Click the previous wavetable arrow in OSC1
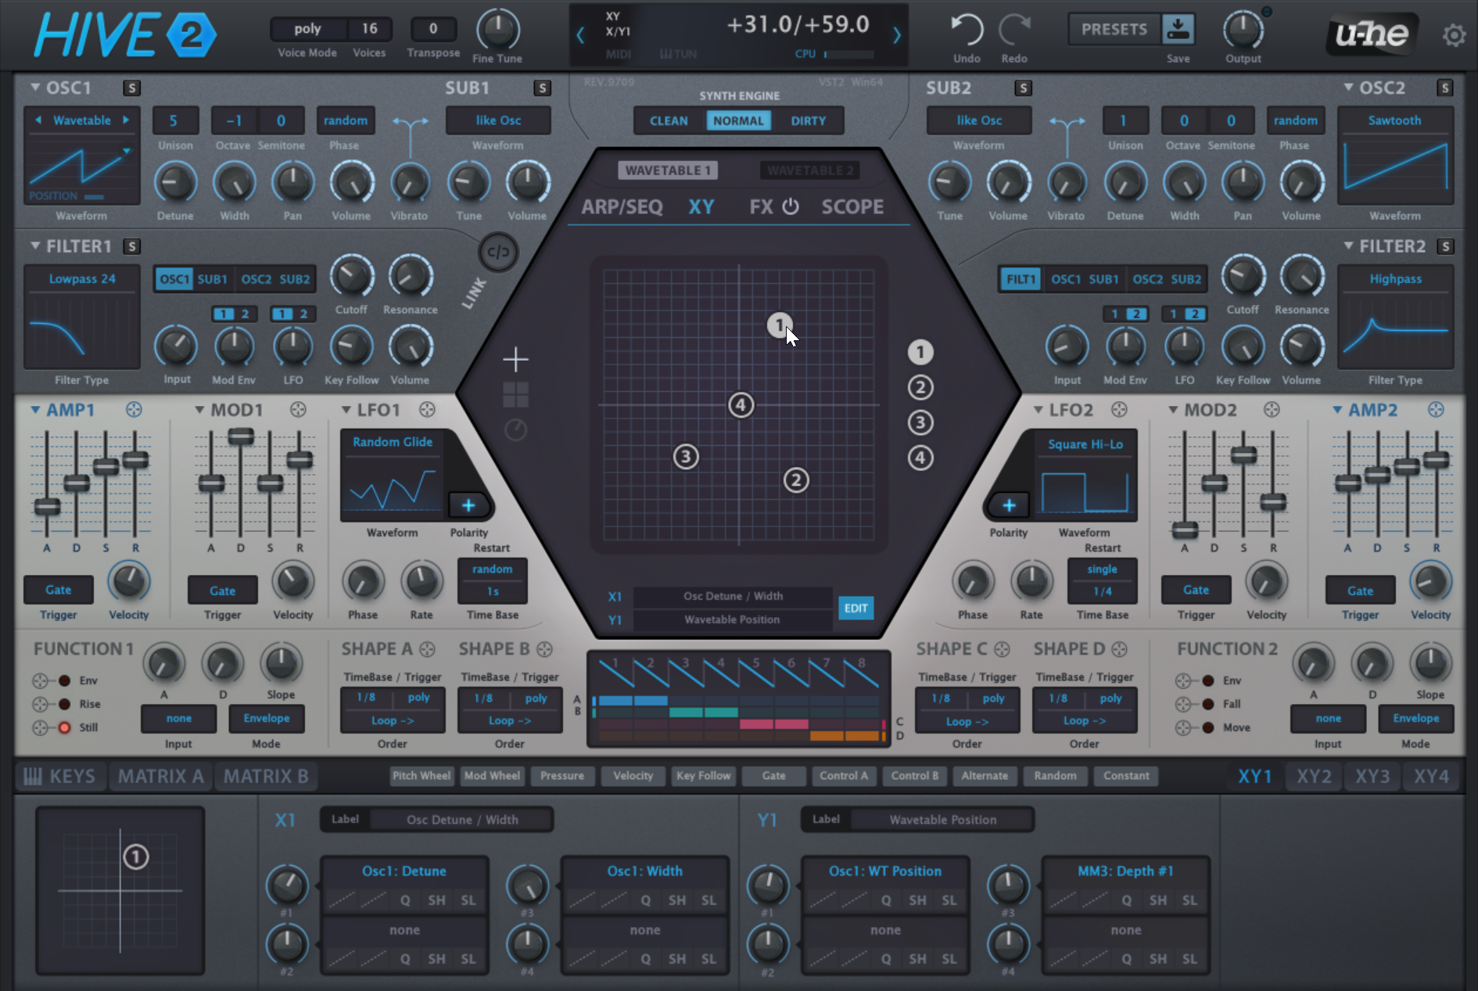Image resolution: width=1478 pixels, height=991 pixels. [x=38, y=120]
